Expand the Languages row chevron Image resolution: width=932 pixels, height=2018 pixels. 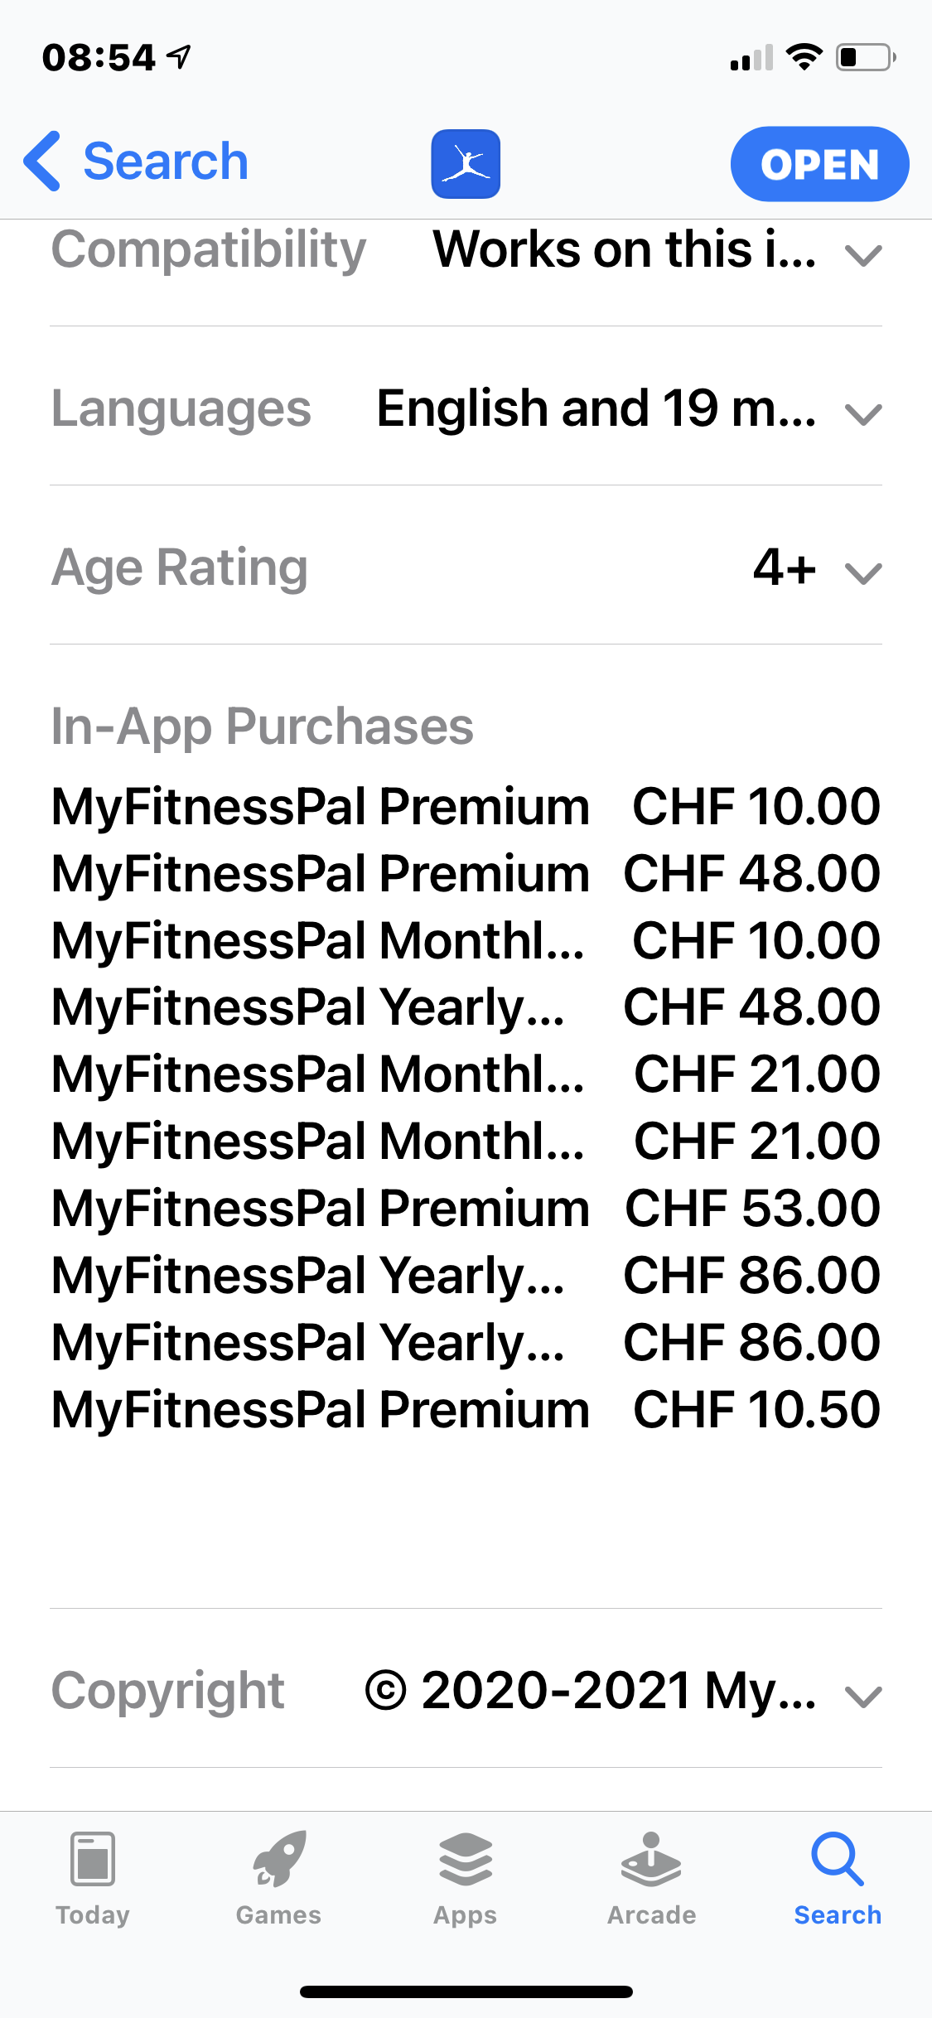tap(863, 414)
